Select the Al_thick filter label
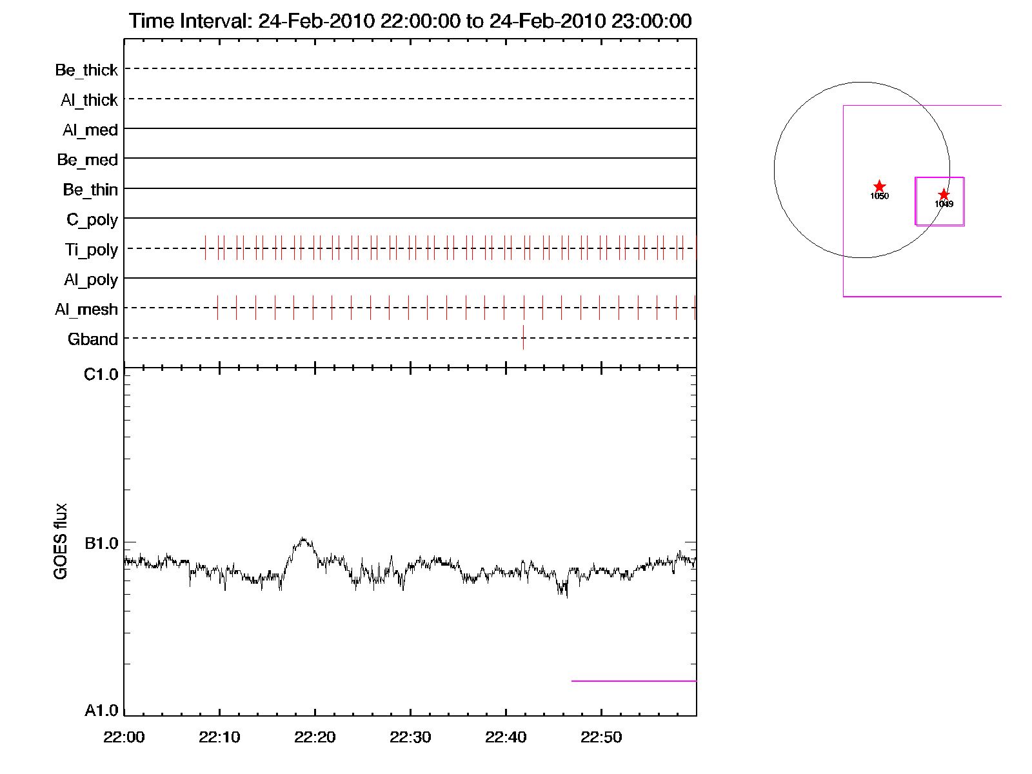The image size is (1032, 774). click(x=89, y=100)
